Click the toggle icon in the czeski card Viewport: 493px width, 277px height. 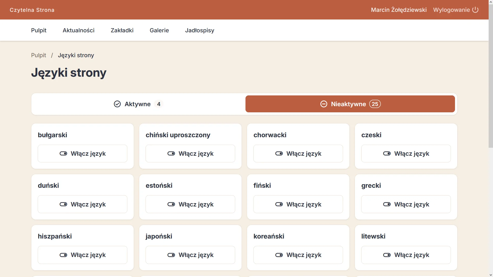pos(387,153)
